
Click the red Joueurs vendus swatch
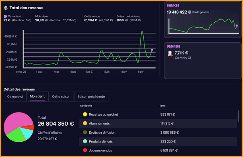[x=85, y=150]
